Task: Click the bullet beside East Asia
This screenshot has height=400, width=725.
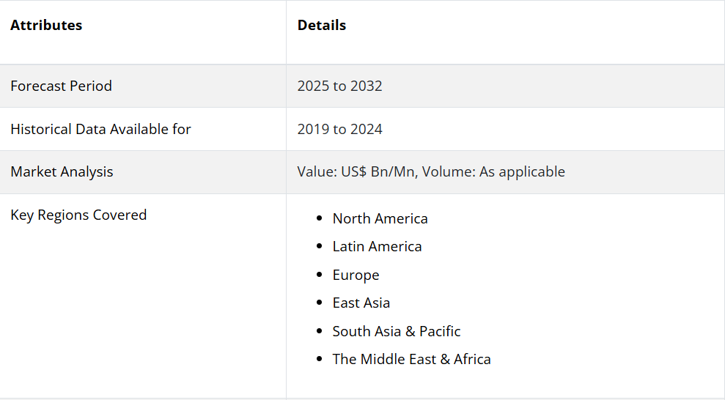Action: [x=319, y=303]
